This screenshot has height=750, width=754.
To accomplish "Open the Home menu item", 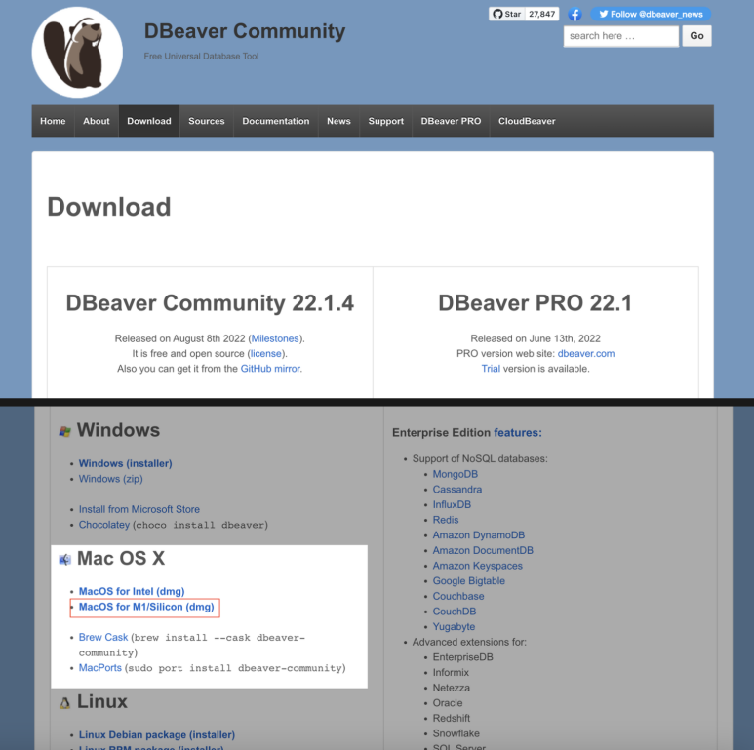I will 53,121.
